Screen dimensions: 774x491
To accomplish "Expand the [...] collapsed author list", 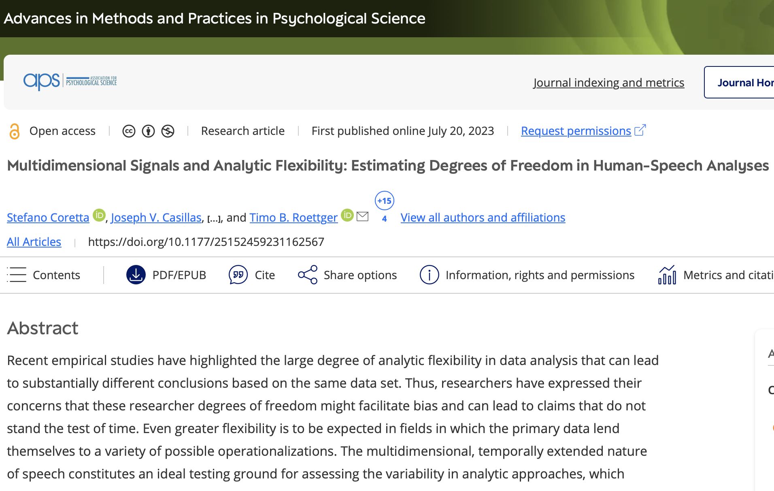I will tap(214, 219).
